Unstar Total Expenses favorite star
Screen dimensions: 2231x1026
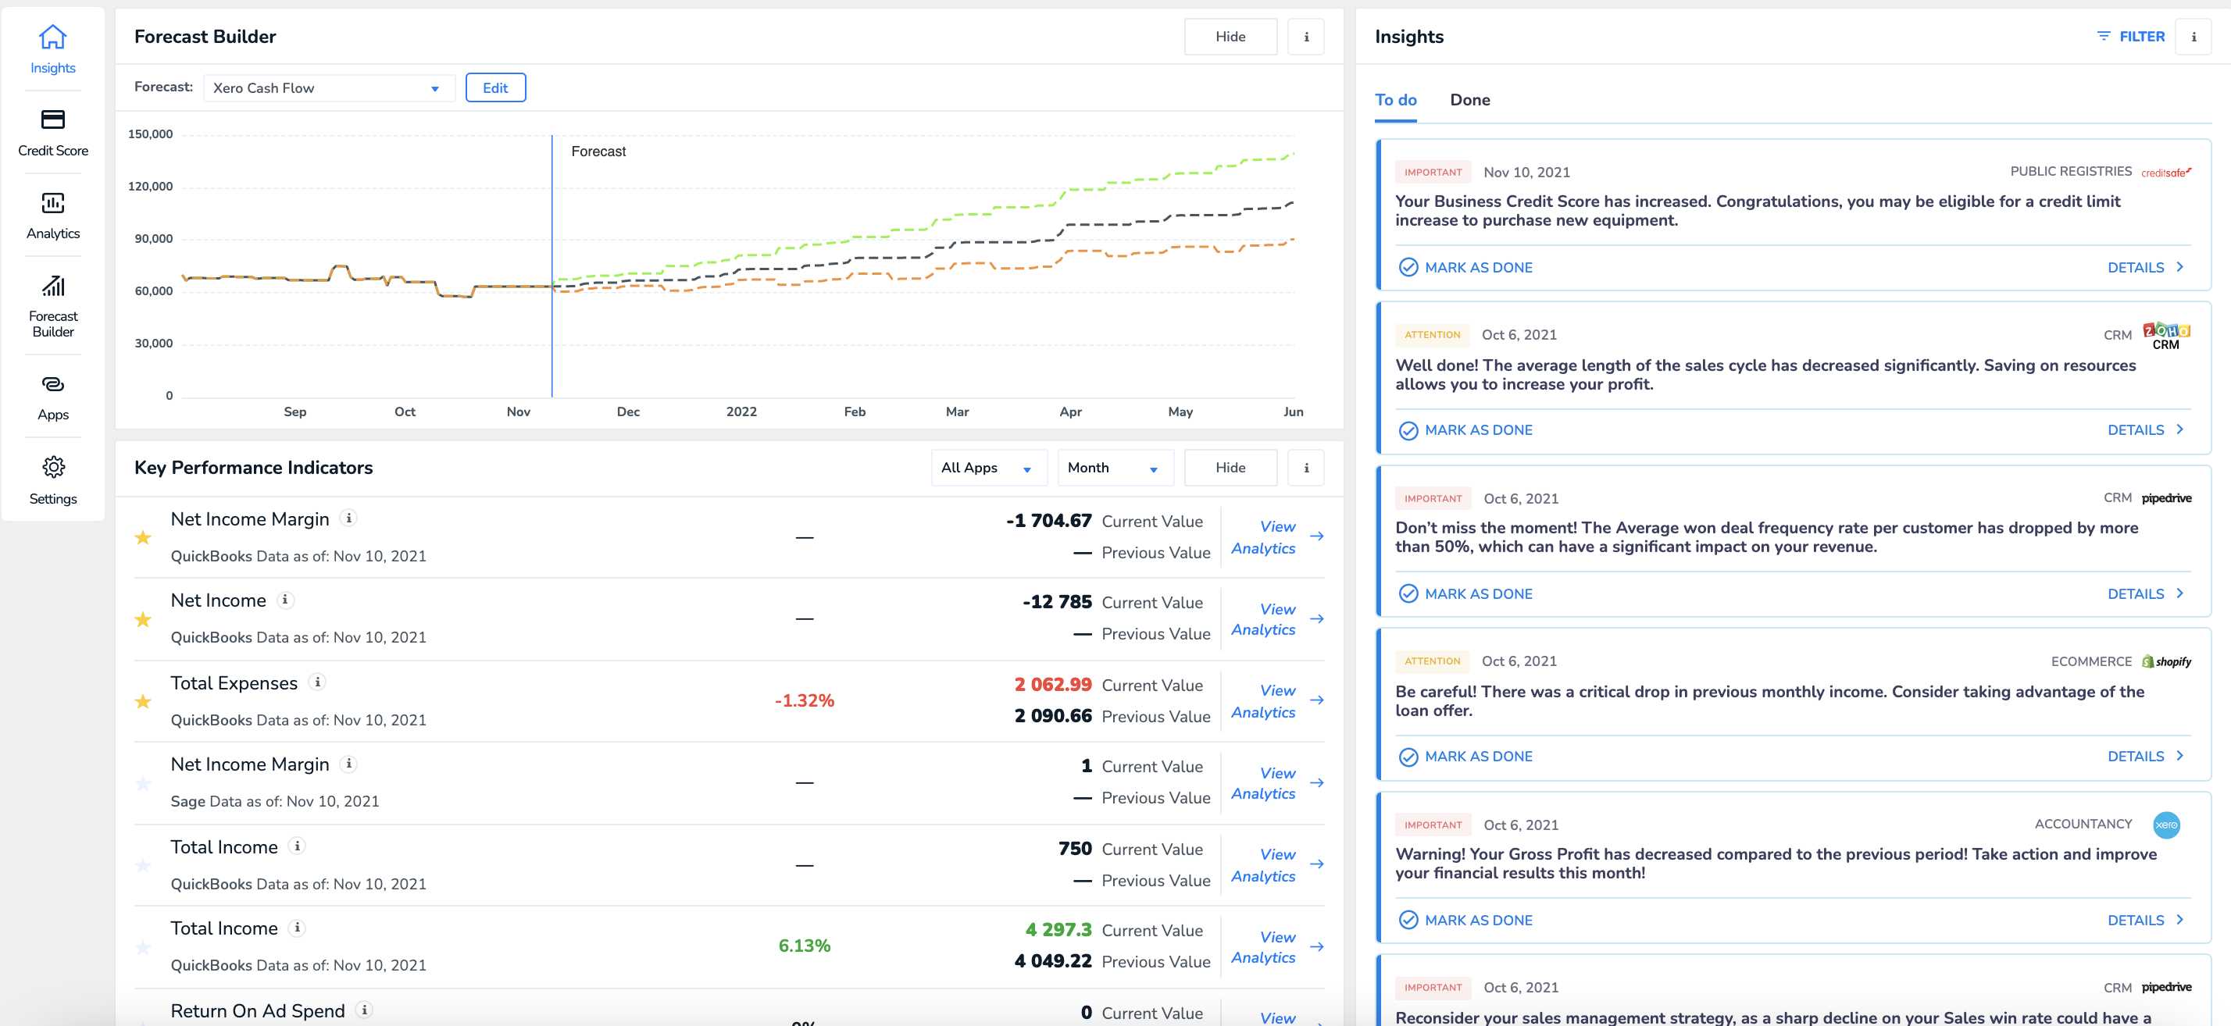(143, 700)
